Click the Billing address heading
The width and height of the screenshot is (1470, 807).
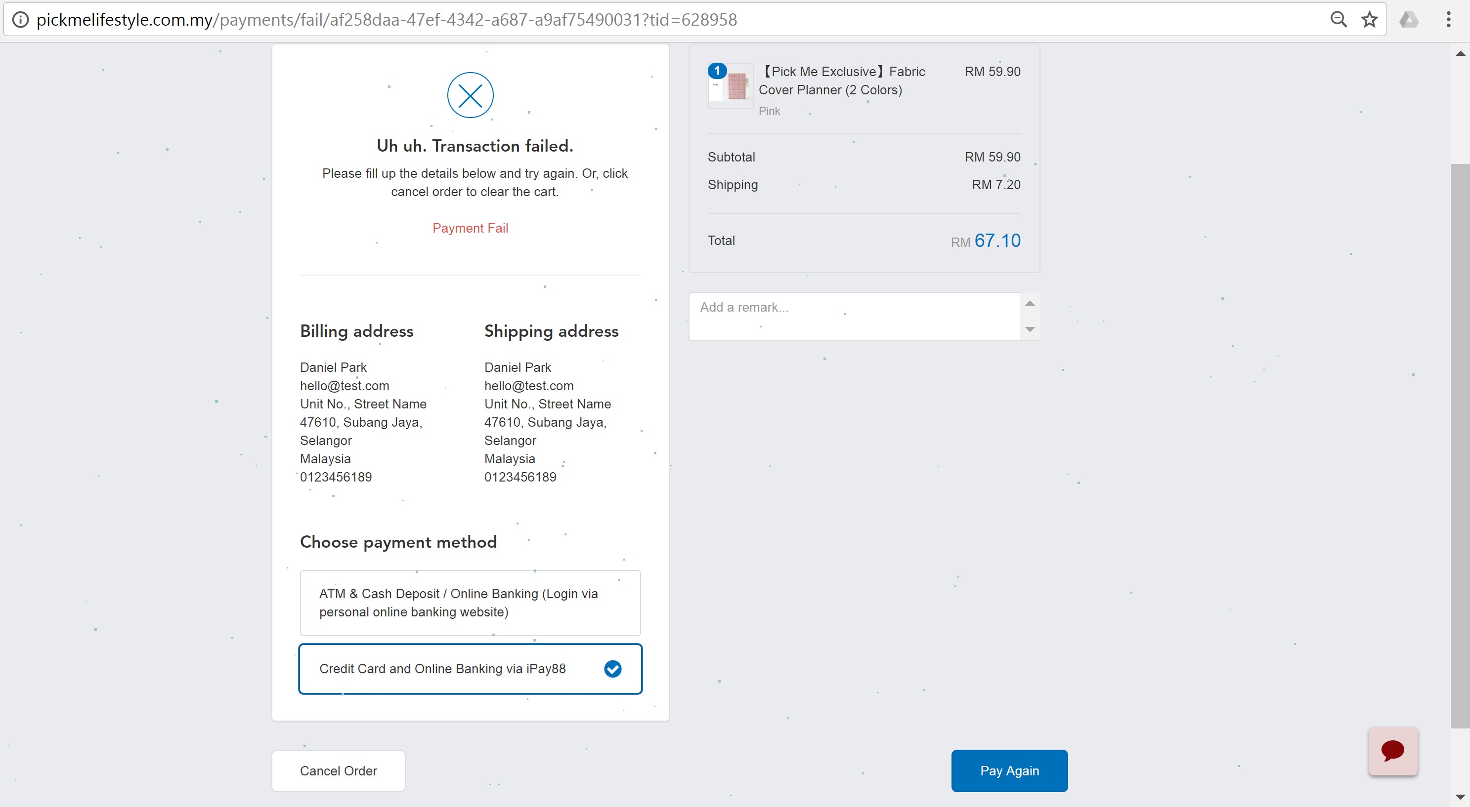click(x=357, y=331)
